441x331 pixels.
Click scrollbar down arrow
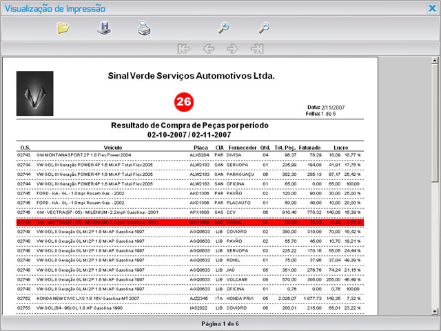click(435, 312)
